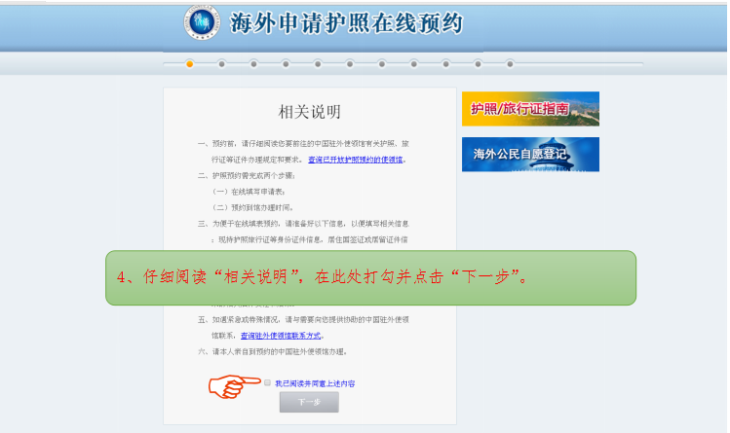
Task: Click the second progress step dot
Action: 221,64
